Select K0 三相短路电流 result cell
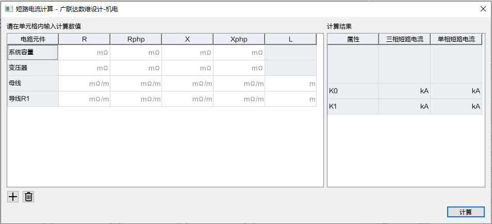Viewport: 492px width, 224px height. (x=404, y=91)
